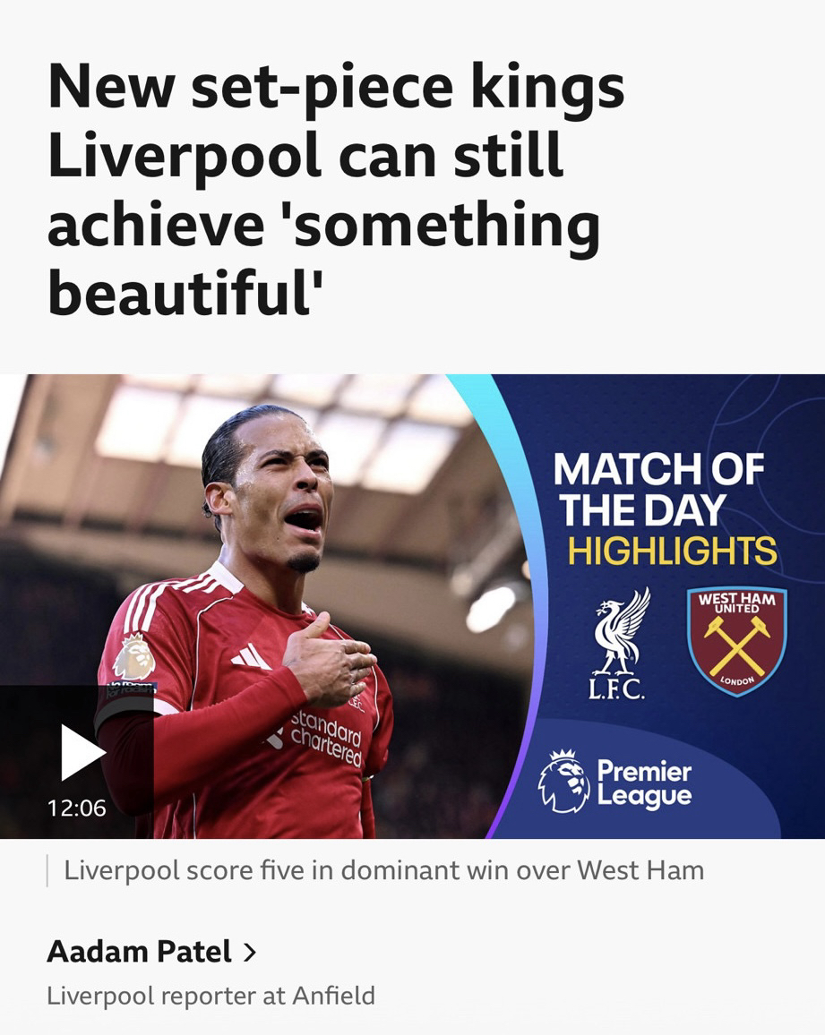Click the 12:06 video duration label
Screen dimensions: 825x1035
click(x=77, y=808)
